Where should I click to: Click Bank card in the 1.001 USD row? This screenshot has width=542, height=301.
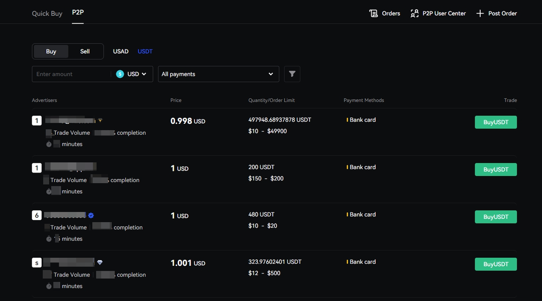pos(362,262)
